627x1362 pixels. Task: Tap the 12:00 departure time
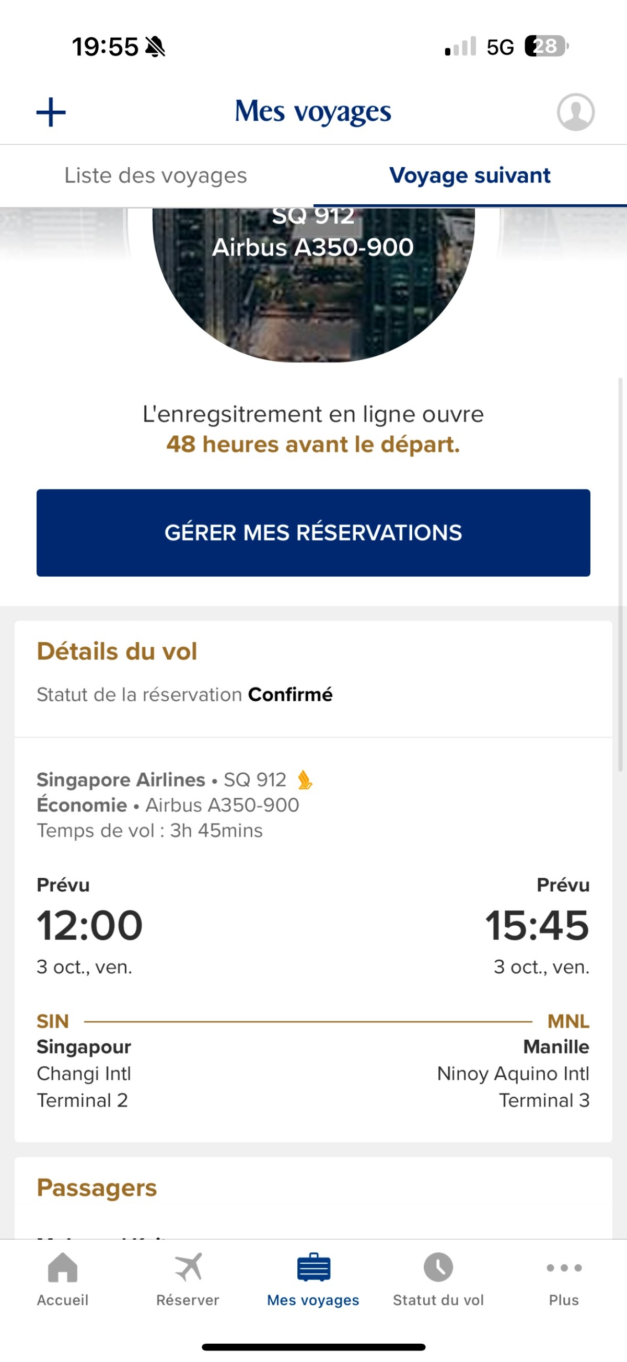(90, 925)
